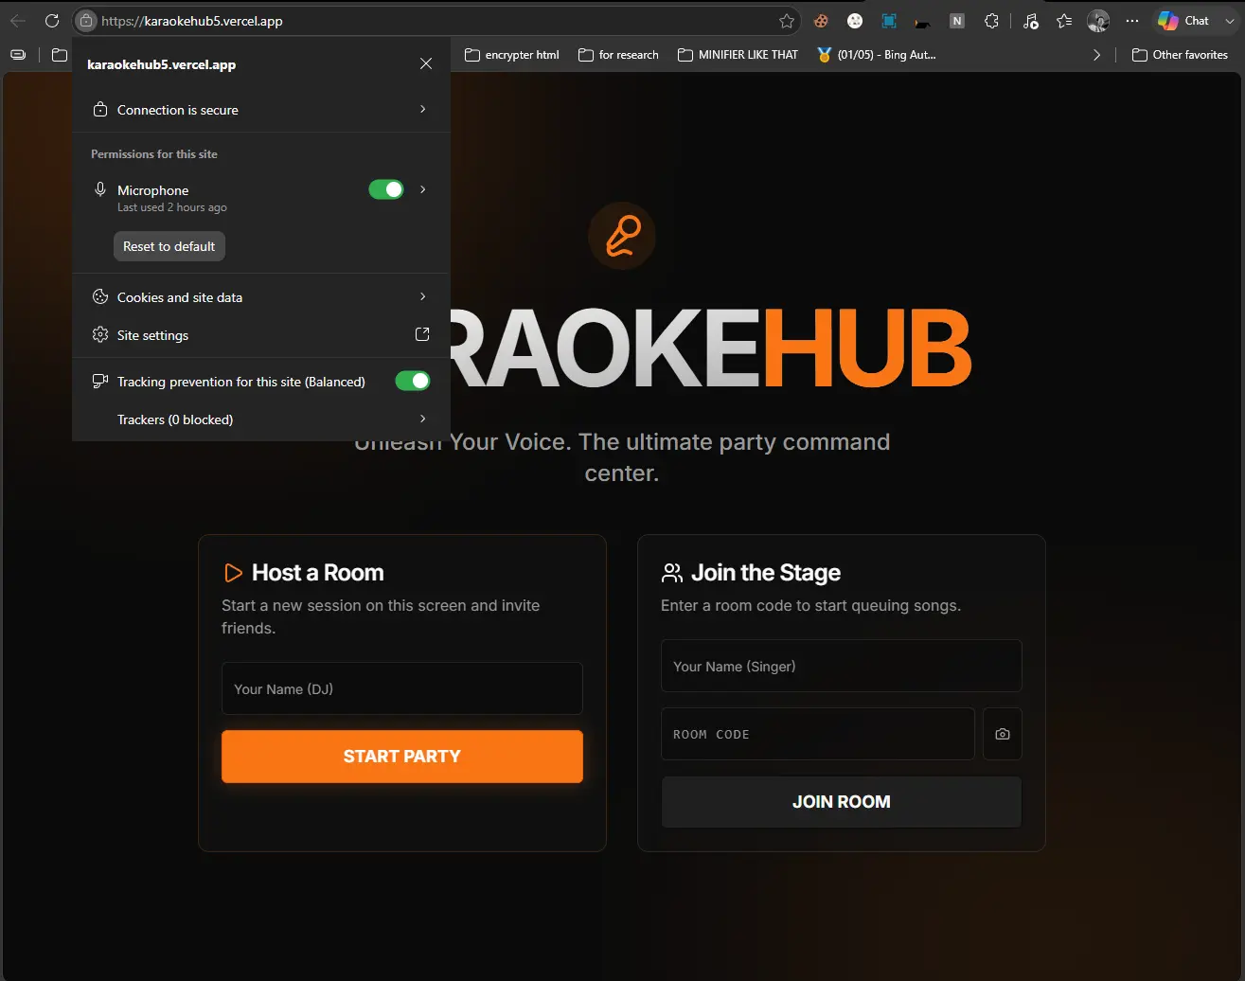This screenshot has width=1245, height=981.
Task: Click the Your Name (Singer) field
Action: tap(841, 666)
